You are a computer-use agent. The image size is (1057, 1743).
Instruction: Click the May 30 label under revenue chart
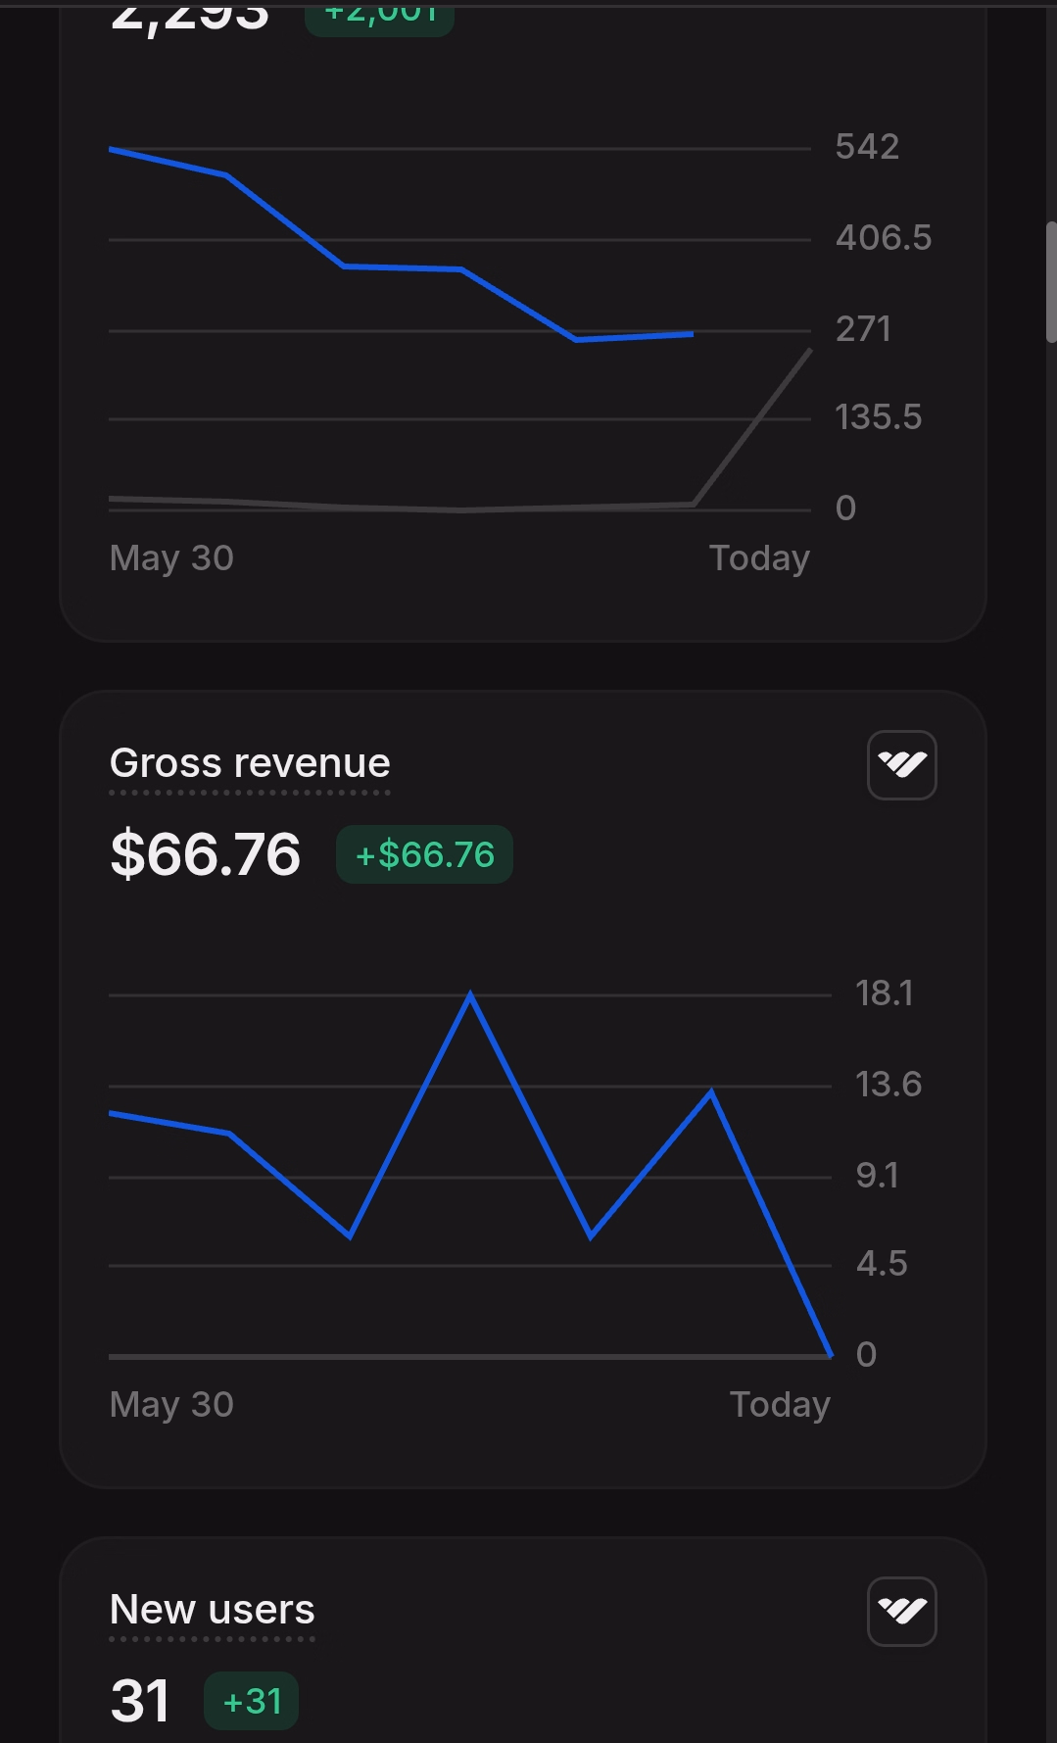click(x=171, y=1404)
